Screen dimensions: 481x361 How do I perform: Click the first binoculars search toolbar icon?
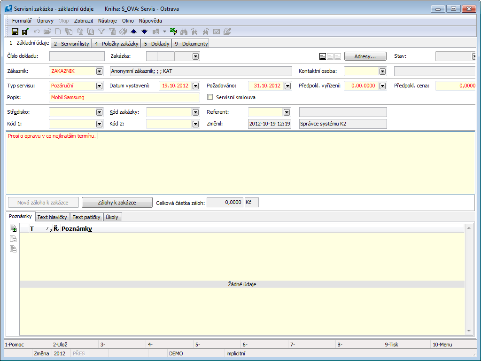click(184, 31)
